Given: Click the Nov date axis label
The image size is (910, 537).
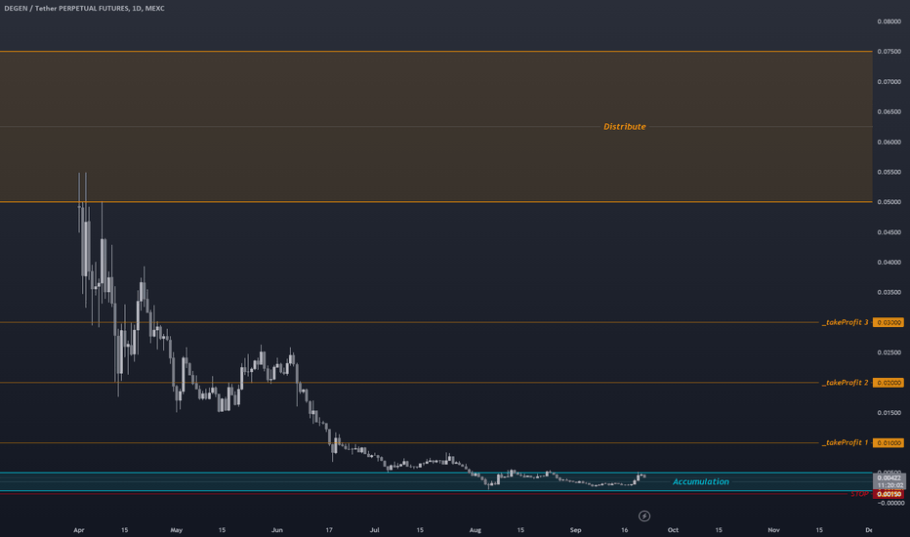Looking at the screenshot, I should [x=773, y=530].
